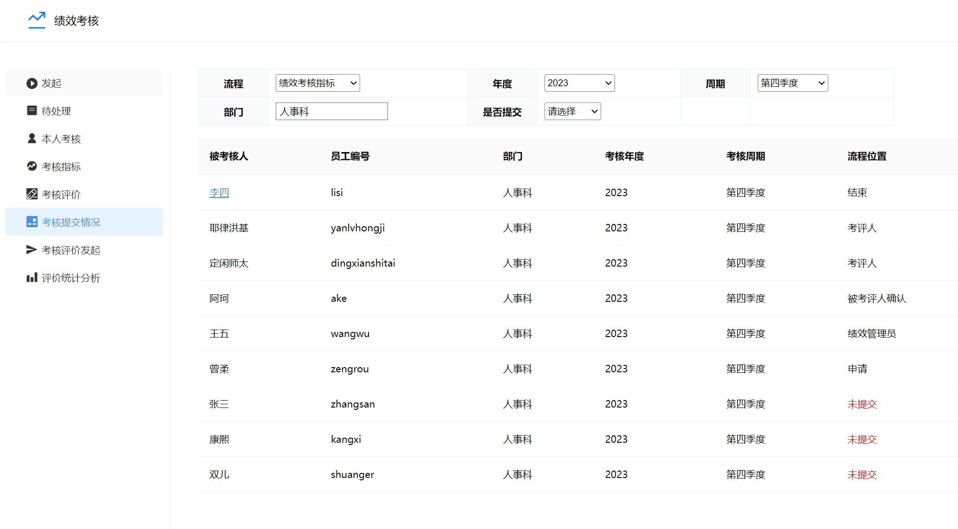The image size is (958, 529).
Task: Click the 考核评价 edit icon
Action: pyautogui.click(x=32, y=194)
